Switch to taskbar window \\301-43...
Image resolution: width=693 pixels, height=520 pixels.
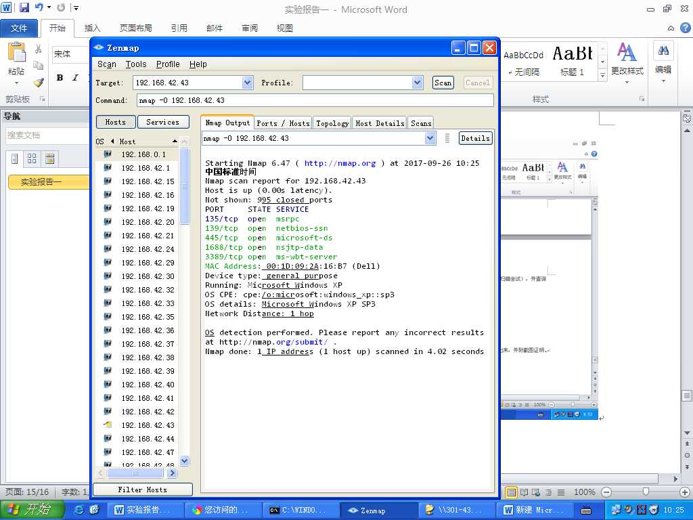[456, 511]
